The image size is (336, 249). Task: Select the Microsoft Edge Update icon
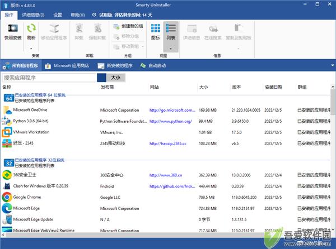point(7,219)
